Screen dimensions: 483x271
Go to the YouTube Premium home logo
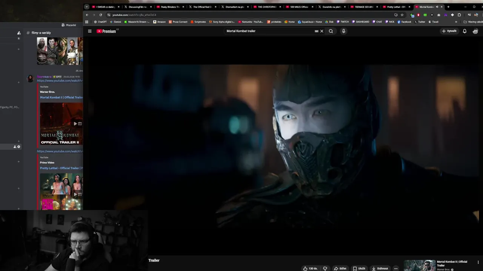point(107,31)
